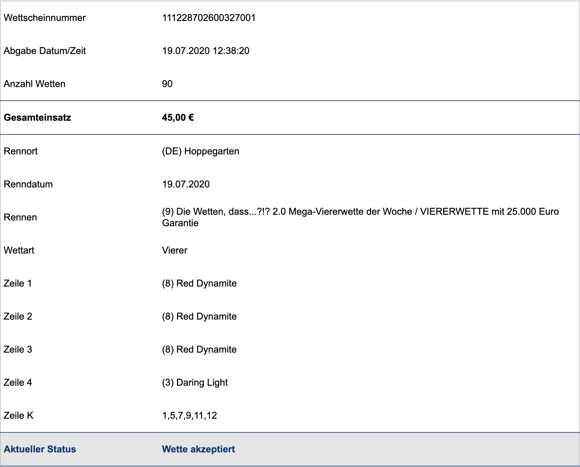Select the total stake 45,00 €
Image resolution: width=580 pixels, height=467 pixels.
pos(178,118)
